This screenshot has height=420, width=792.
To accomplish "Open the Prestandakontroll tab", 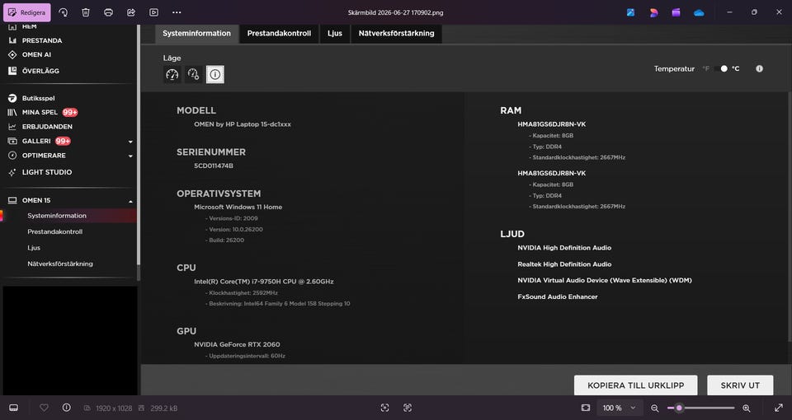I will point(279,33).
